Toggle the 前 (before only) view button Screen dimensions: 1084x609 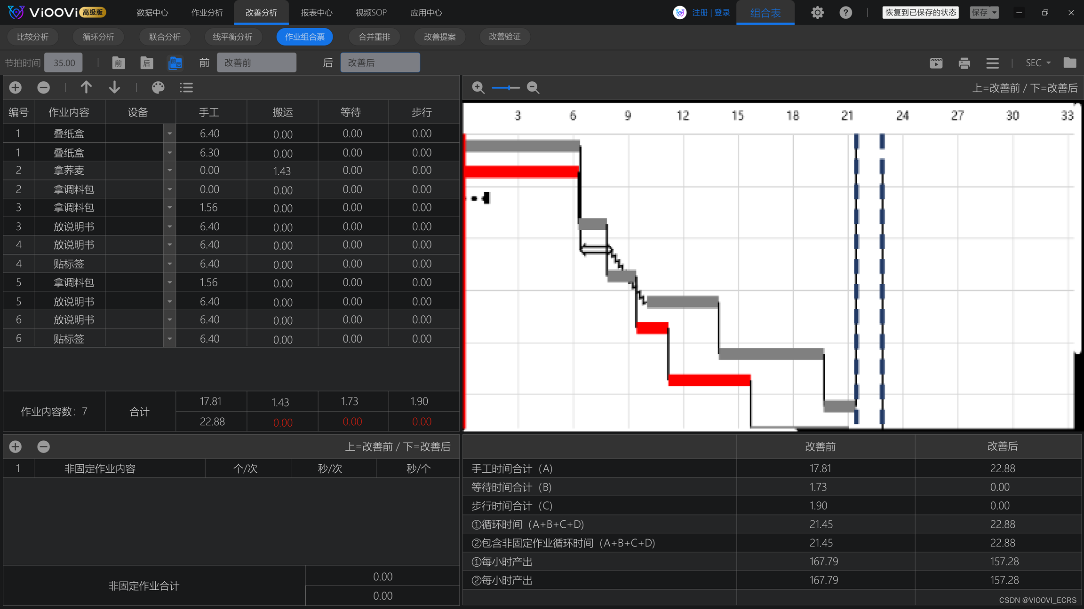119,63
